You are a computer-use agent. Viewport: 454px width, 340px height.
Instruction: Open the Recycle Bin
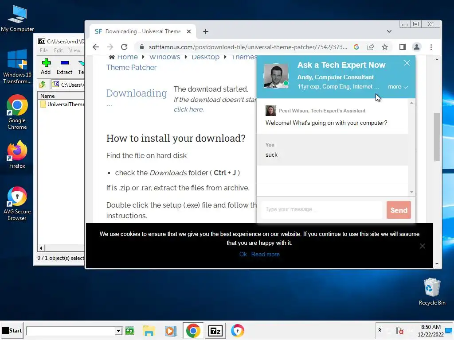[432, 291]
